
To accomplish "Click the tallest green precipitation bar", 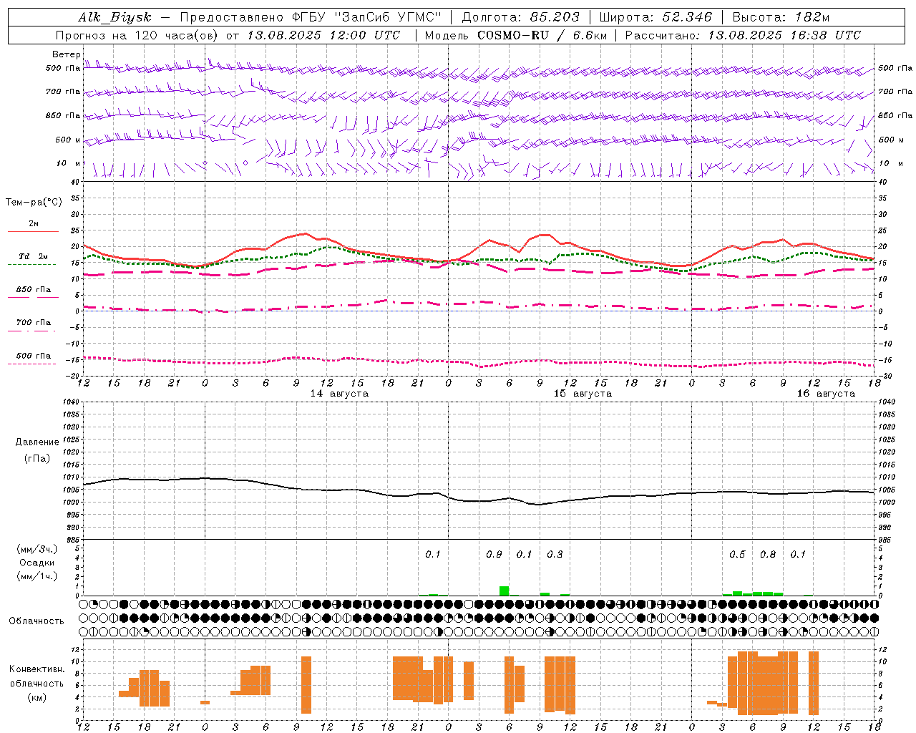I will [505, 591].
